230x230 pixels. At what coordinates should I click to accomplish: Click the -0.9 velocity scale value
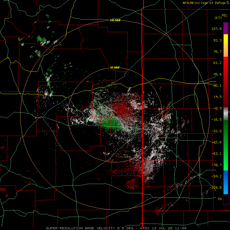pyautogui.click(x=217, y=108)
